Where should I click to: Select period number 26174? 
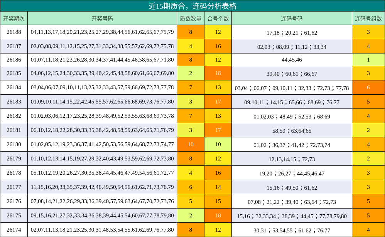pyautogui.click(x=14, y=229)
